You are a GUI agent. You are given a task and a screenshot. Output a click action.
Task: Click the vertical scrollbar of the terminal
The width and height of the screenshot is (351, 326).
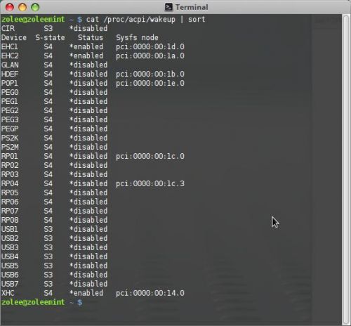[x=346, y=169]
